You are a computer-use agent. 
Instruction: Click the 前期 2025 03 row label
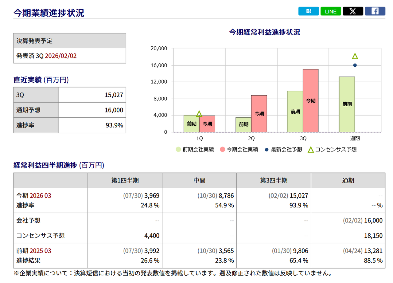34,251
